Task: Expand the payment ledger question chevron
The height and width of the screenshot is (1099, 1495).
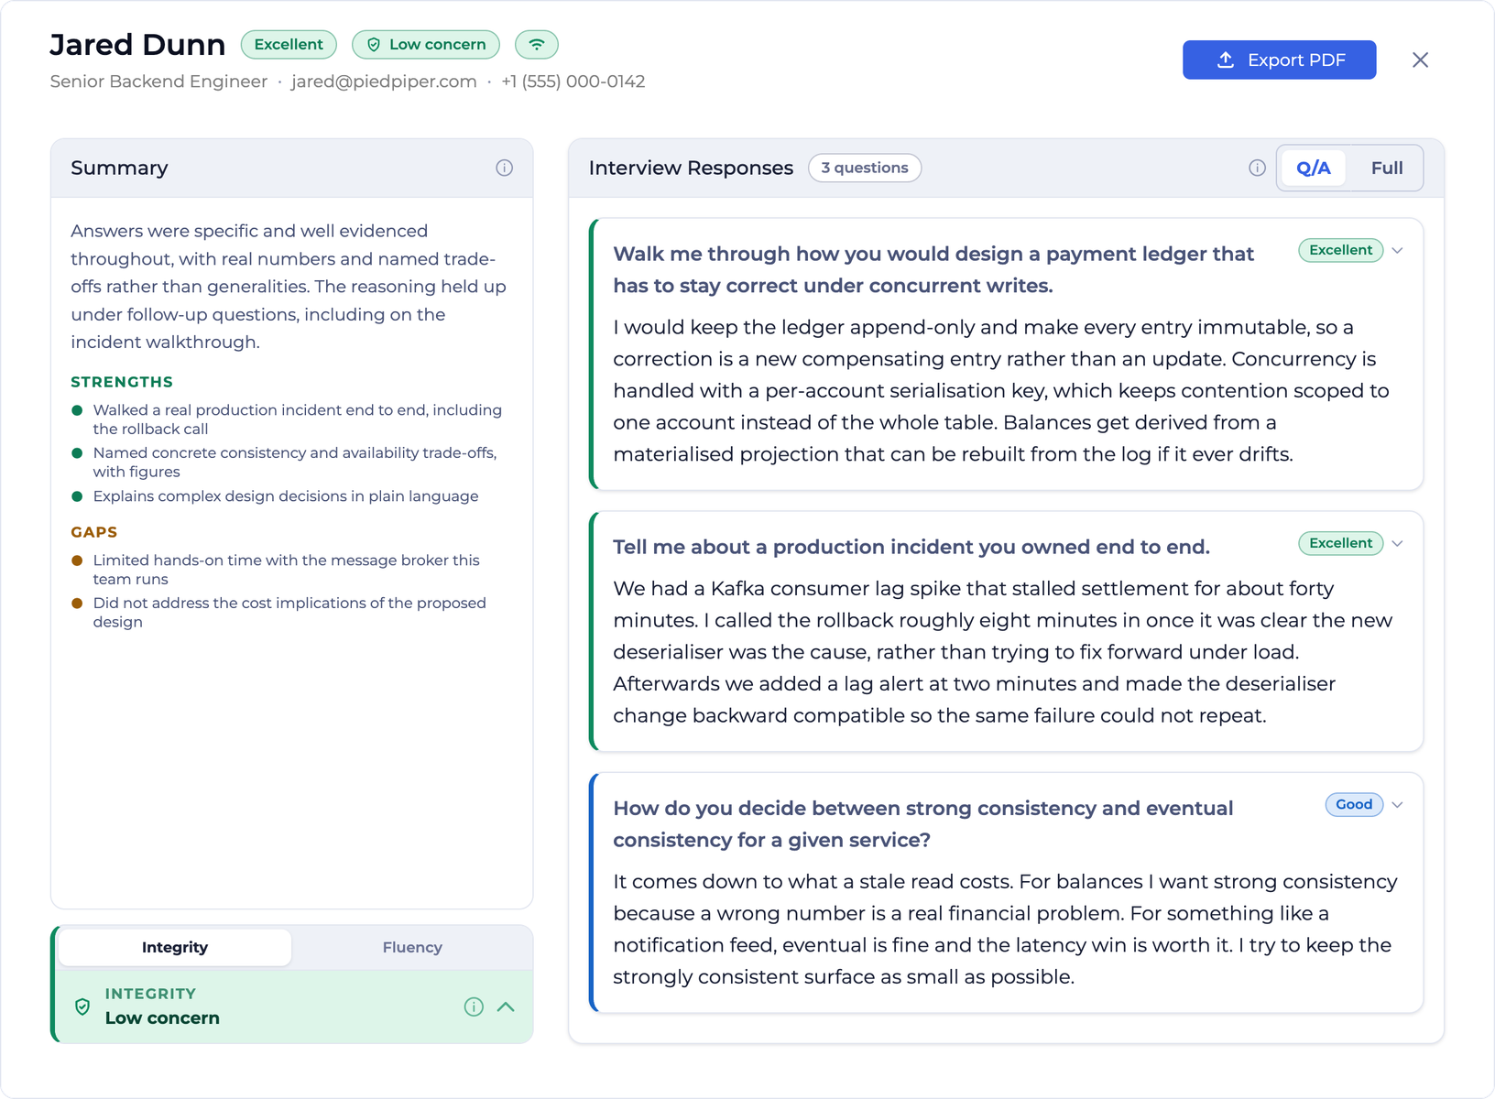Action: coord(1397,250)
